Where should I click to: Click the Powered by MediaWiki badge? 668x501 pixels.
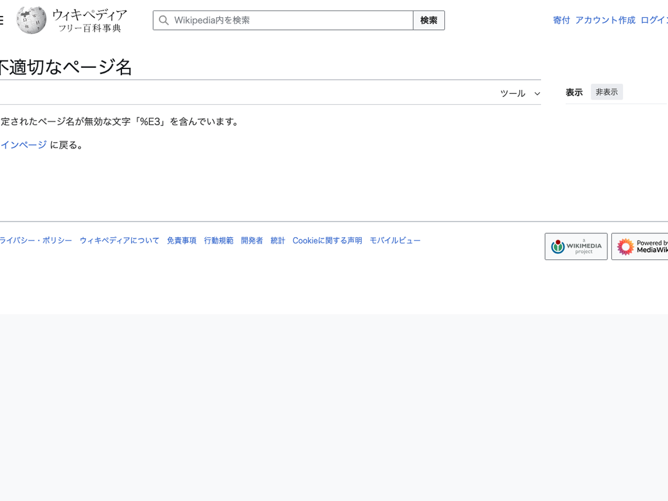pyautogui.click(x=640, y=247)
